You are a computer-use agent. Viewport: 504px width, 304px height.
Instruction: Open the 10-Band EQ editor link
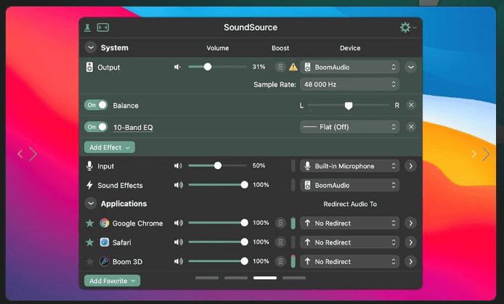(x=133, y=128)
